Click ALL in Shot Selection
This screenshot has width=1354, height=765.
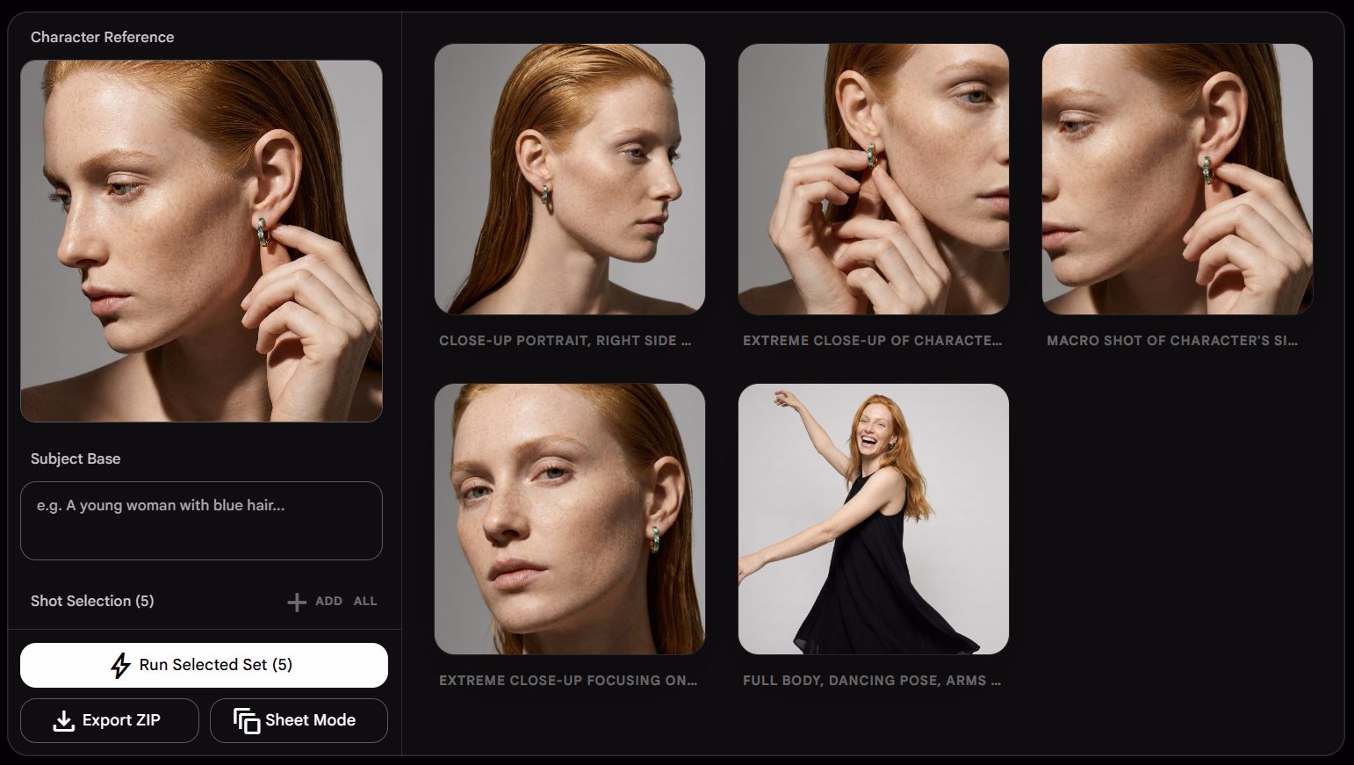coord(365,601)
